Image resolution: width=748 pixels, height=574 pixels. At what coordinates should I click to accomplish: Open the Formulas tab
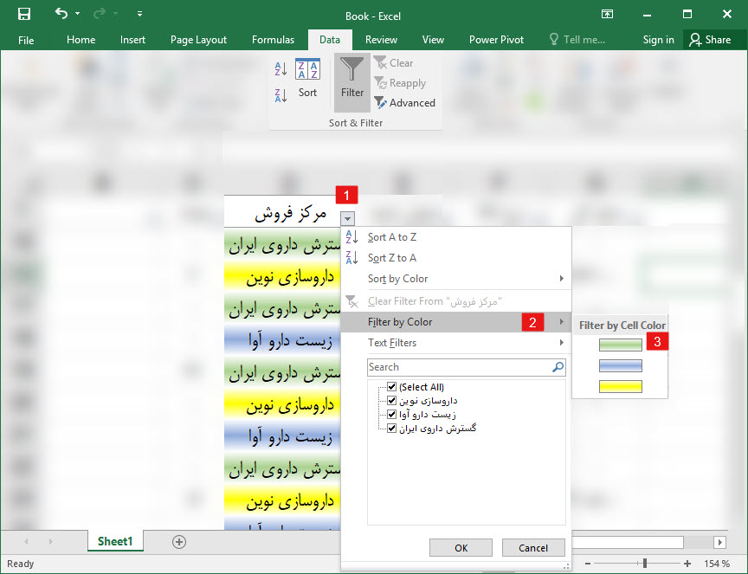click(273, 40)
